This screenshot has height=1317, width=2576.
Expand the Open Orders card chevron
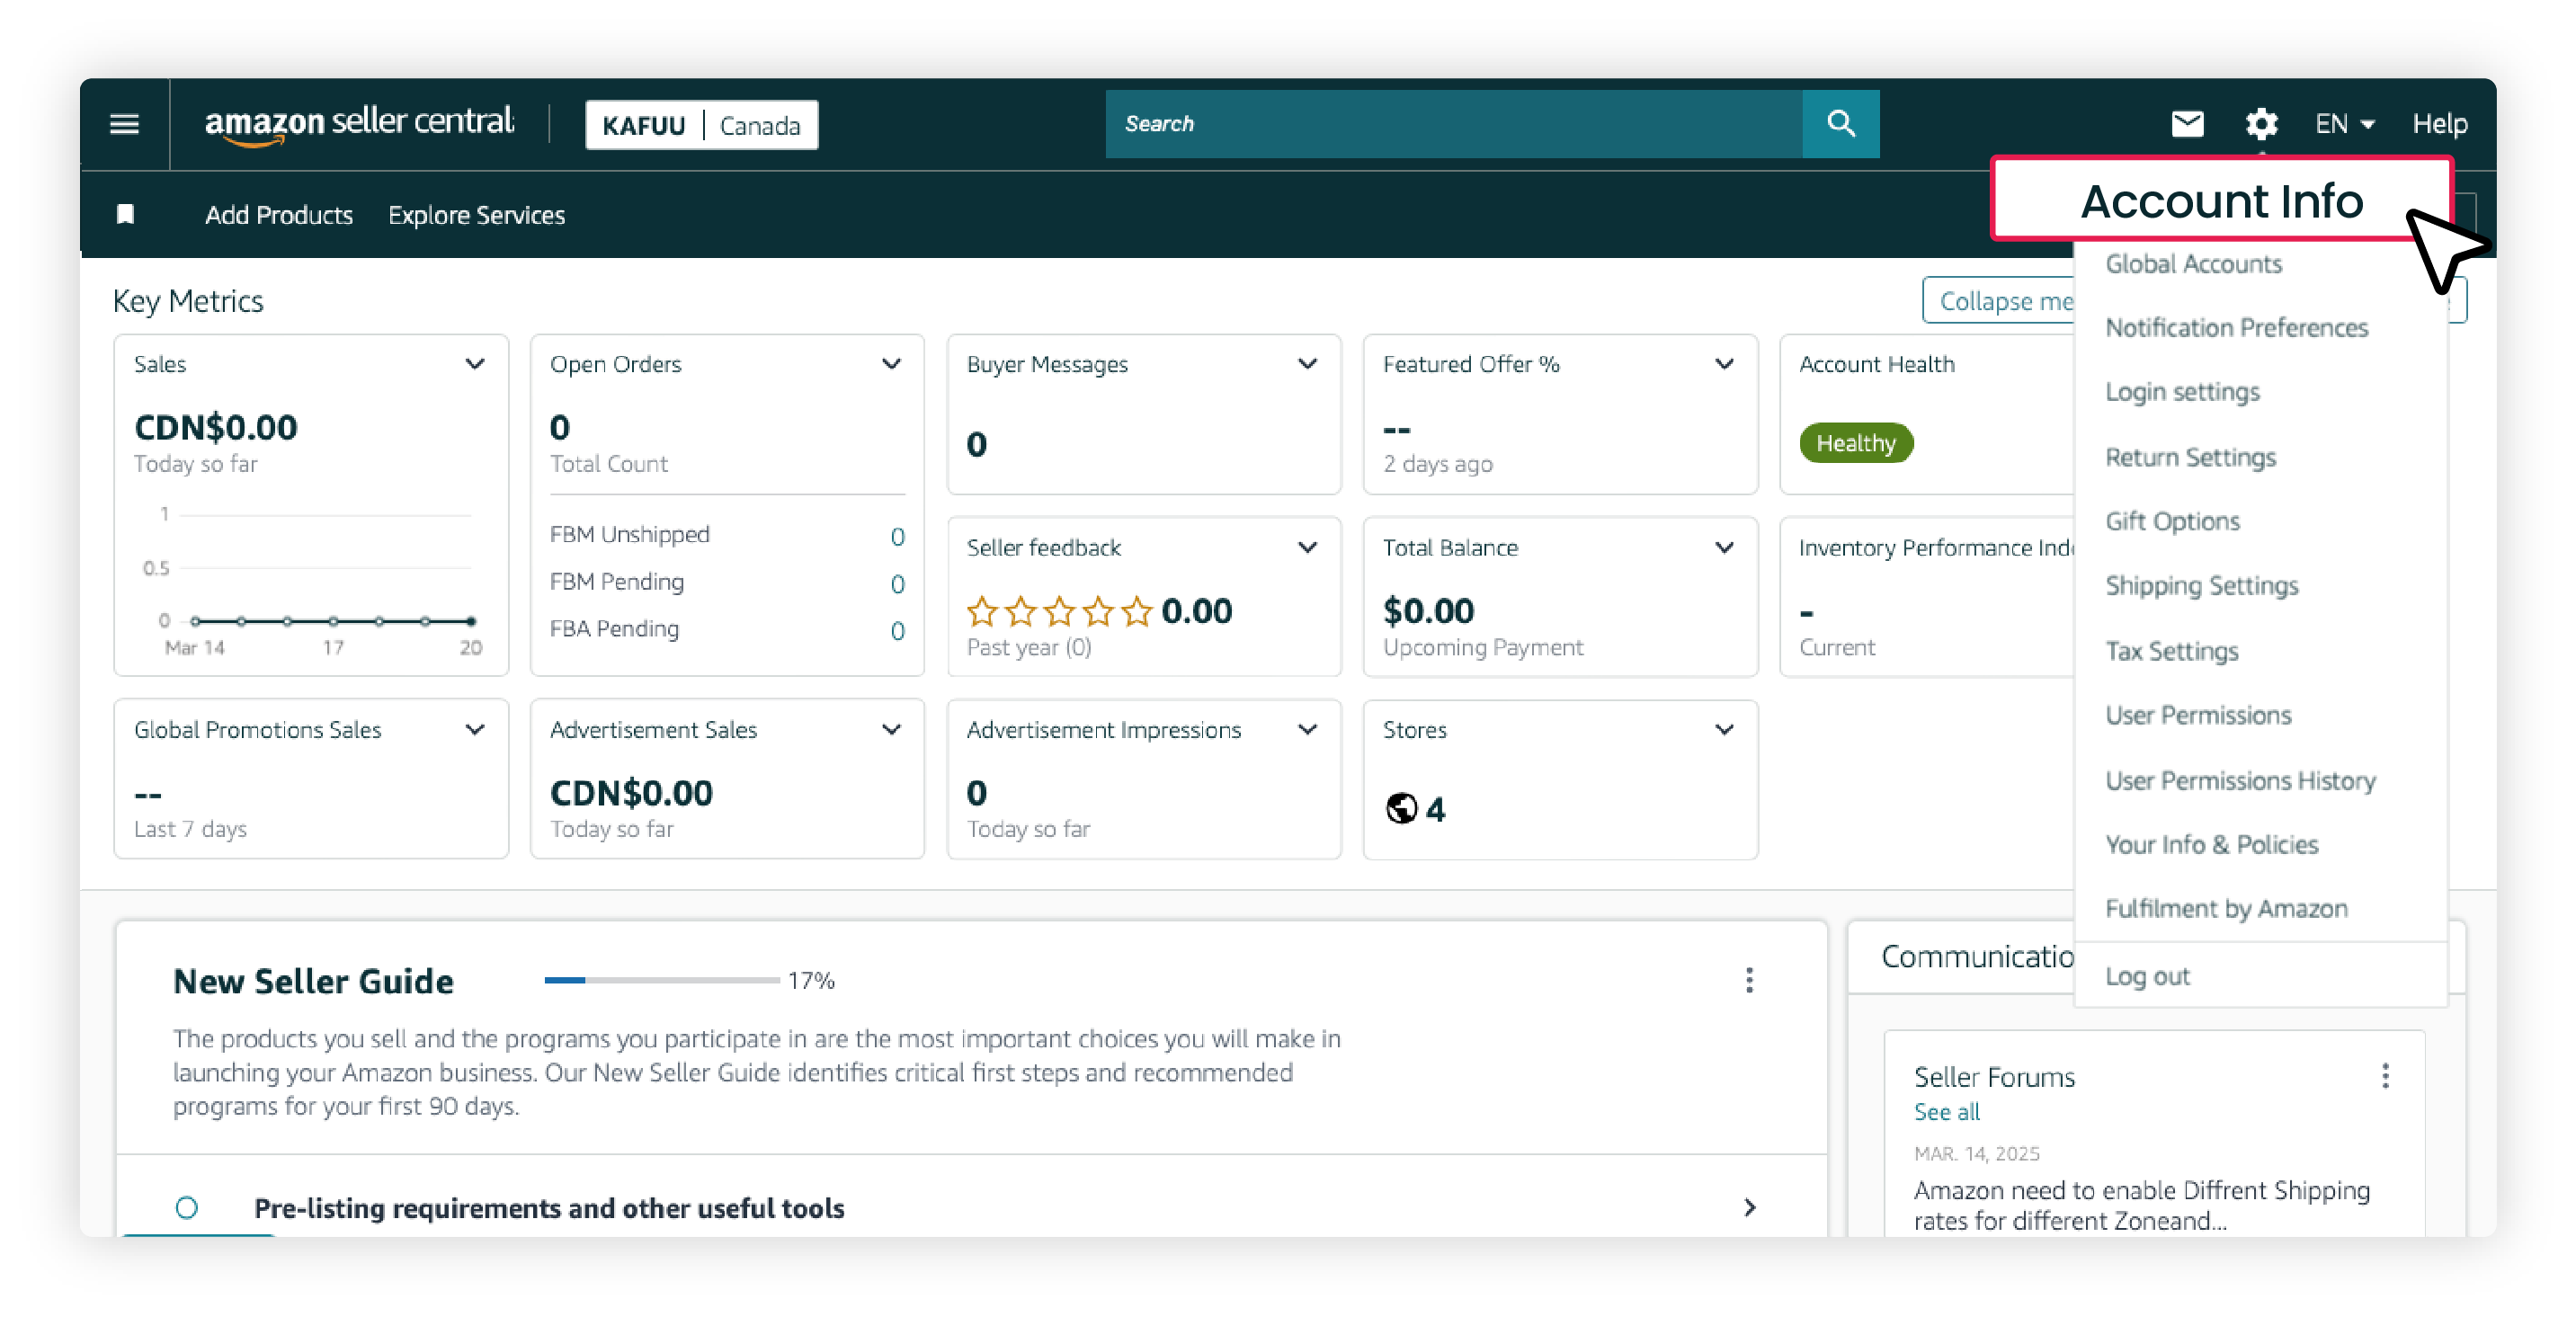(x=891, y=364)
